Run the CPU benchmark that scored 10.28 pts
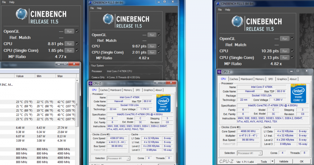 tap(284, 51)
